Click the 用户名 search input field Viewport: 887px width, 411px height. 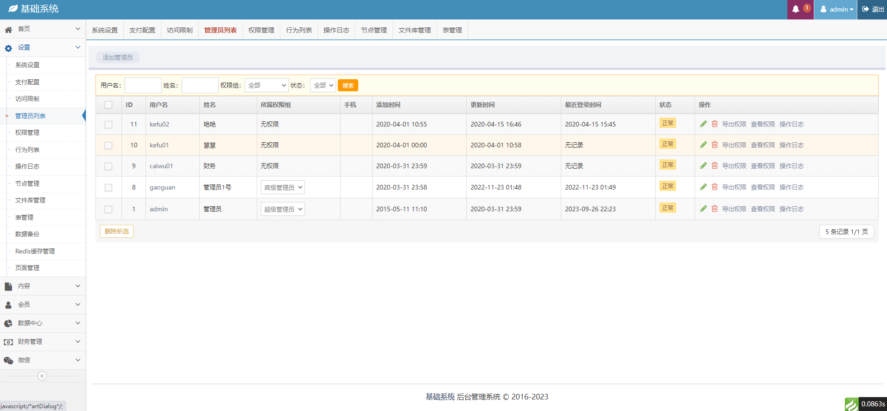tap(143, 85)
